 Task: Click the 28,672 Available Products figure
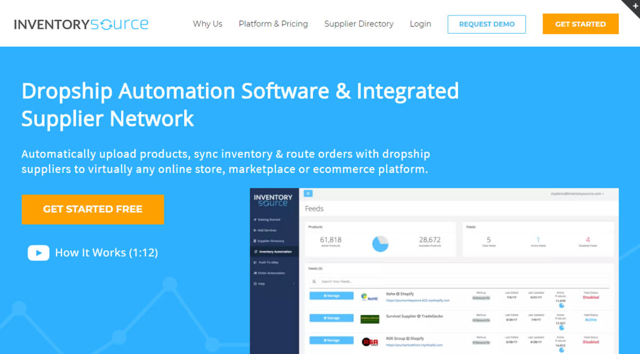[x=430, y=240]
